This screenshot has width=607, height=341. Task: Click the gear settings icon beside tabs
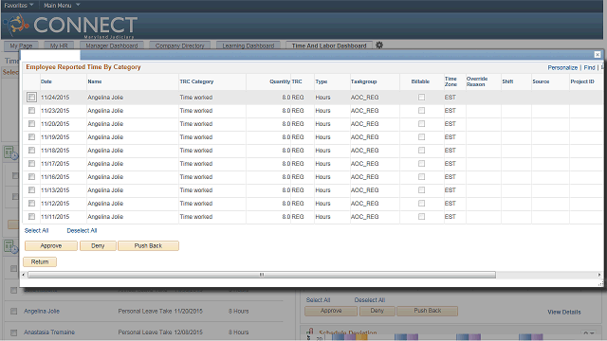point(379,45)
